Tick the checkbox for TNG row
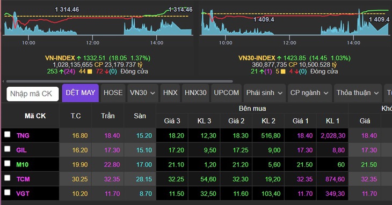This screenshot has width=392, height=205. pos(8,134)
